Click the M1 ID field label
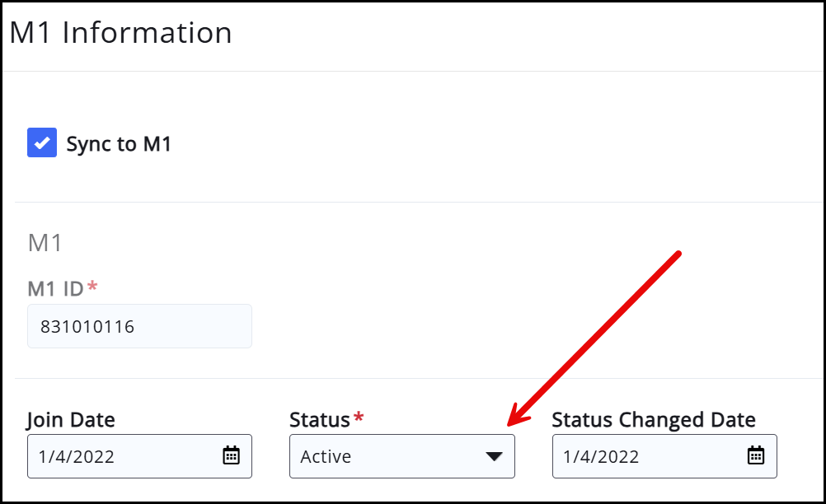 56,288
